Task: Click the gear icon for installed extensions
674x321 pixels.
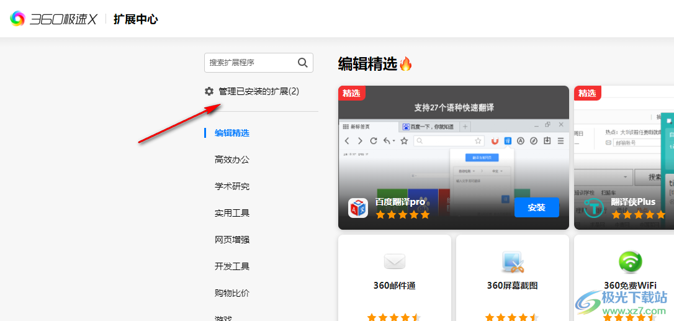Action: coord(209,91)
